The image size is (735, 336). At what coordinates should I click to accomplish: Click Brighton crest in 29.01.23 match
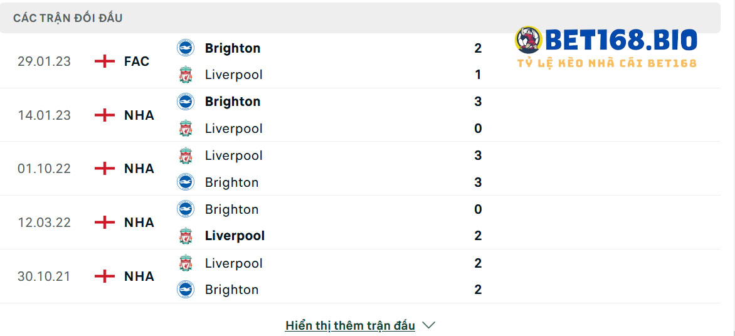[186, 48]
